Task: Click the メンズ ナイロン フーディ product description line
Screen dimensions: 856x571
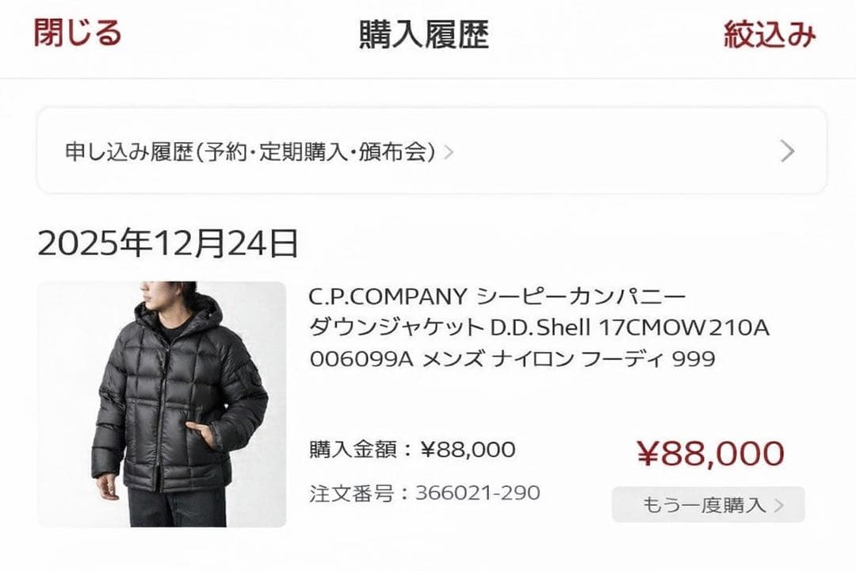Action: click(511, 358)
